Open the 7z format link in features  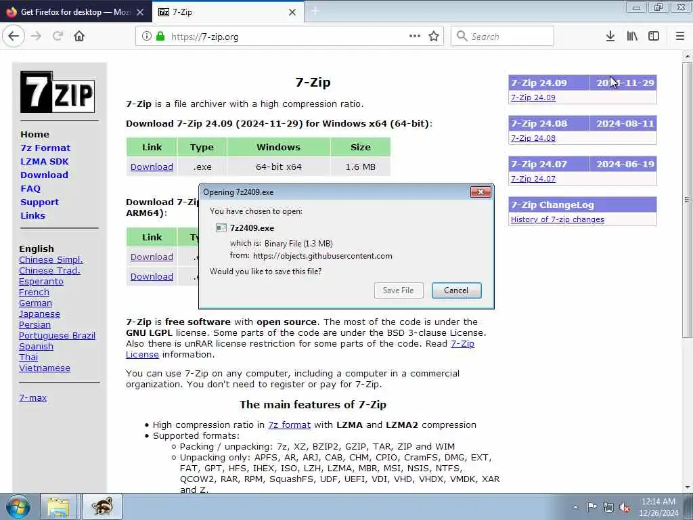click(x=289, y=425)
